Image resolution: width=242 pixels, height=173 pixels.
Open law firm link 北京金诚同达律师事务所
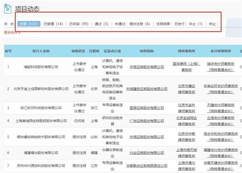point(186,121)
